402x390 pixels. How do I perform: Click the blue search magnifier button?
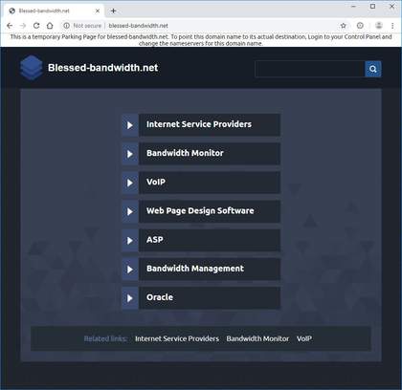pyautogui.click(x=372, y=69)
